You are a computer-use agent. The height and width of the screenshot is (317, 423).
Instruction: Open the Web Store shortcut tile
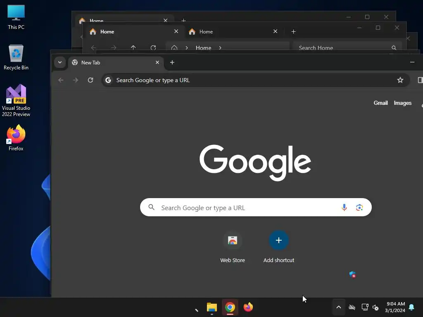233,247
